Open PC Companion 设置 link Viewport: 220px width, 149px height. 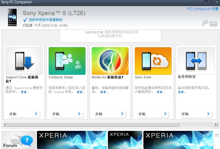(x=203, y=9)
